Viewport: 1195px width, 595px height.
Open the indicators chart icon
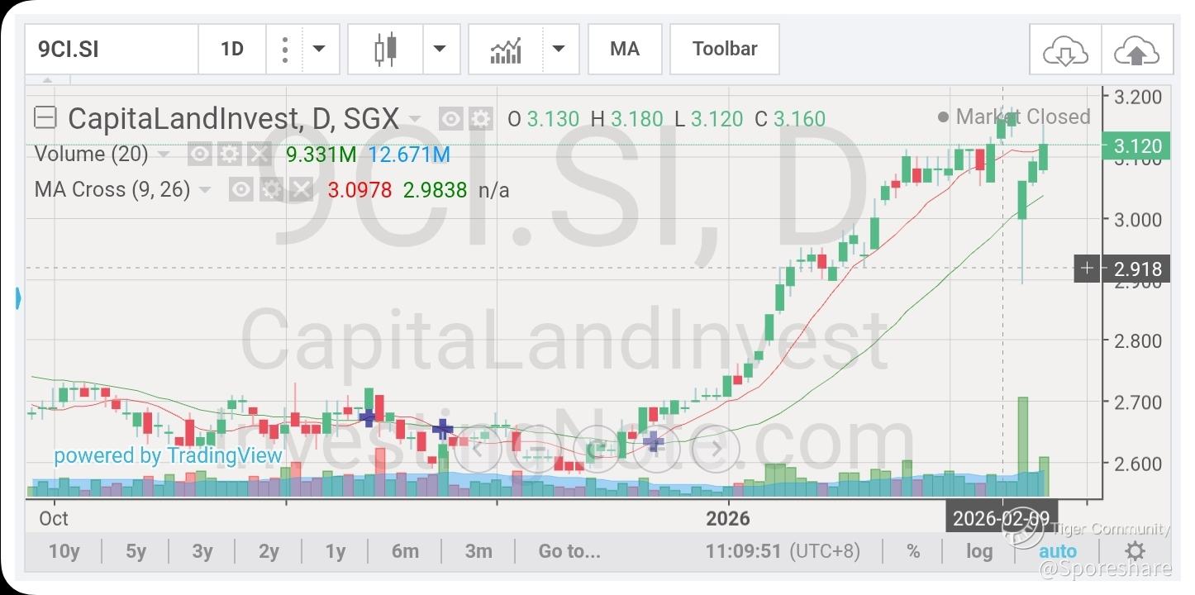[x=506, y=50]
